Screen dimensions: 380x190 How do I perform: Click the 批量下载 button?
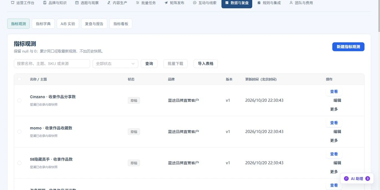click(x=175, y=64)
